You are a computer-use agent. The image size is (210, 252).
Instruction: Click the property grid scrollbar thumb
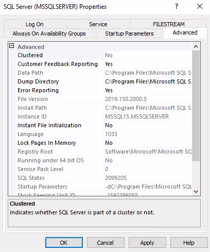196,106
